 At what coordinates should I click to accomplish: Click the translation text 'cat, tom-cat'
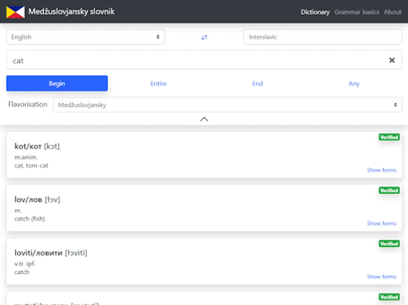[31, 165]
